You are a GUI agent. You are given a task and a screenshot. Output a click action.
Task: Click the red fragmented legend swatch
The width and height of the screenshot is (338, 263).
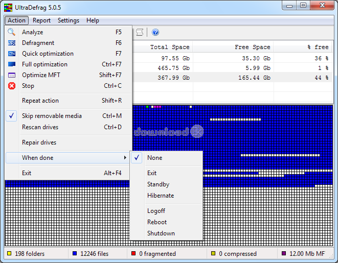[133, 253]
